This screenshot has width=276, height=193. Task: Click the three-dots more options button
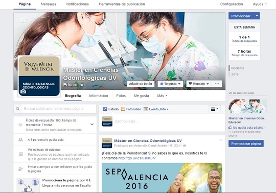217,84
